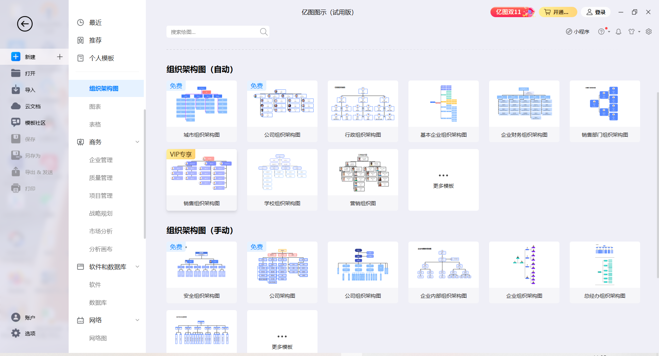
Task: Click the 打开 folder icon
Action: coord(16,73)
